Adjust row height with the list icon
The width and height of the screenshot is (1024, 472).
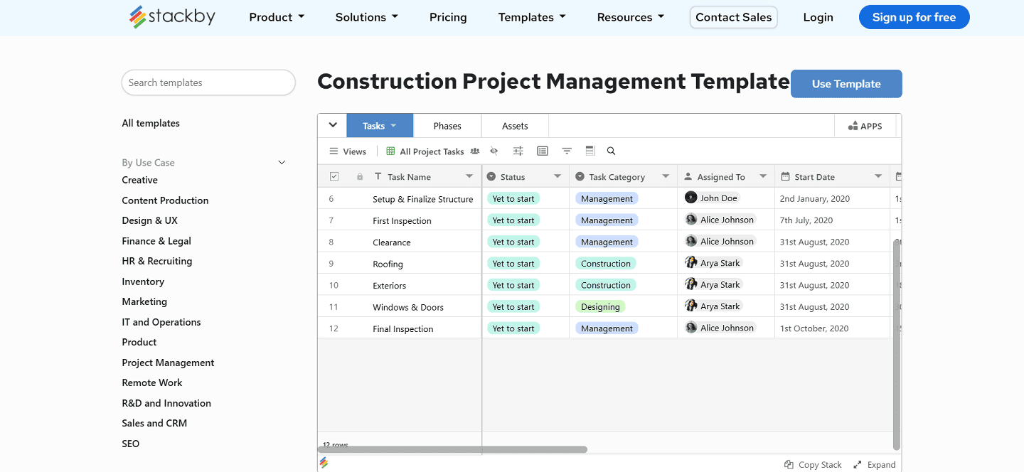pyautogui.click(x=543, y=151)
